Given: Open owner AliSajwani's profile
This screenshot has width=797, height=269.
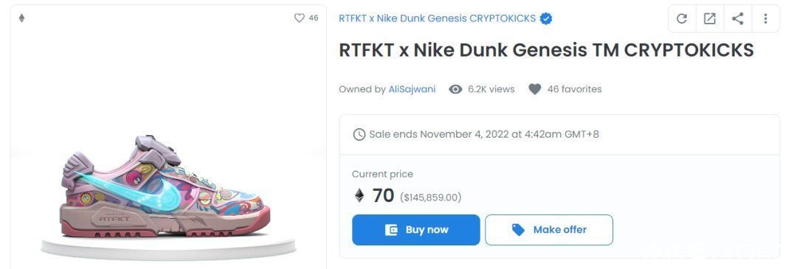Looking at the screenshot, I should [x=413, y=89].
